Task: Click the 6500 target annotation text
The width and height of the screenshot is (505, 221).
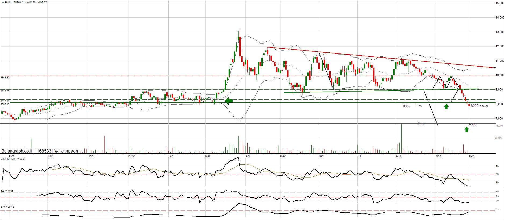Action: click(x=473, y=124)
